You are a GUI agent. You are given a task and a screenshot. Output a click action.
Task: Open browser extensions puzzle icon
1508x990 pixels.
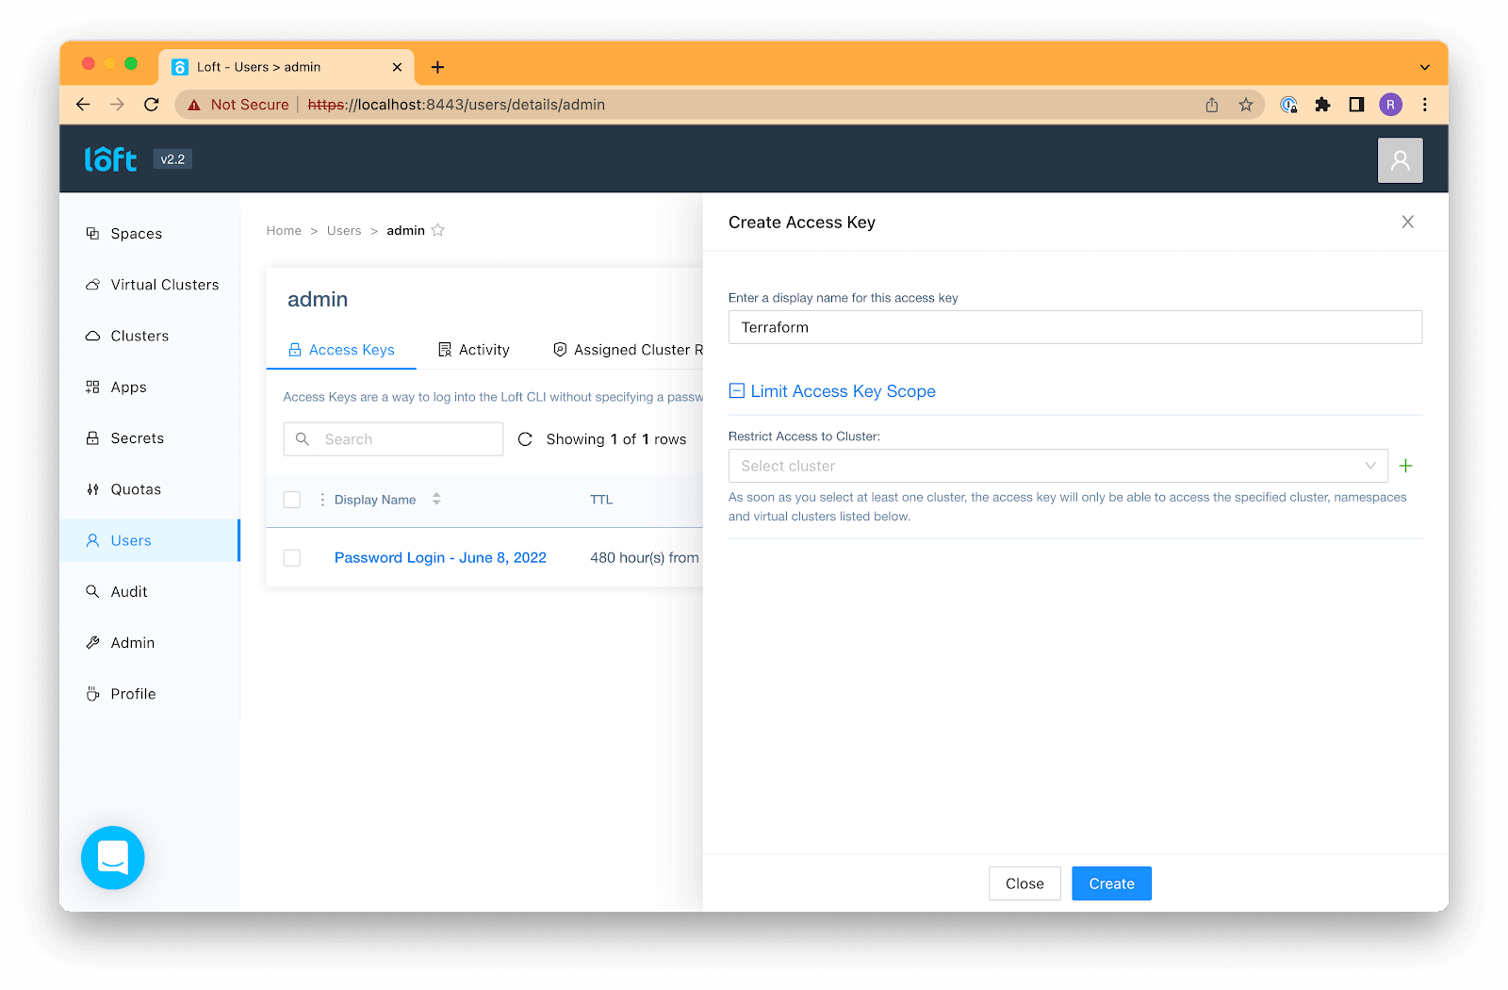tap(1322, 105)
